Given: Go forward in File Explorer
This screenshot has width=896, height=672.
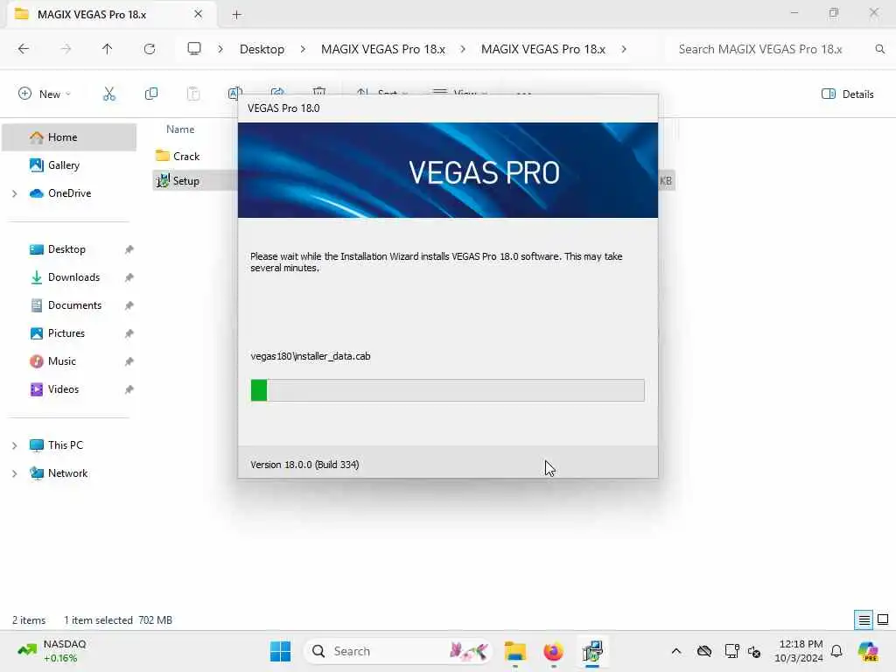Looking at the screenshot, I should click(66, 49).
